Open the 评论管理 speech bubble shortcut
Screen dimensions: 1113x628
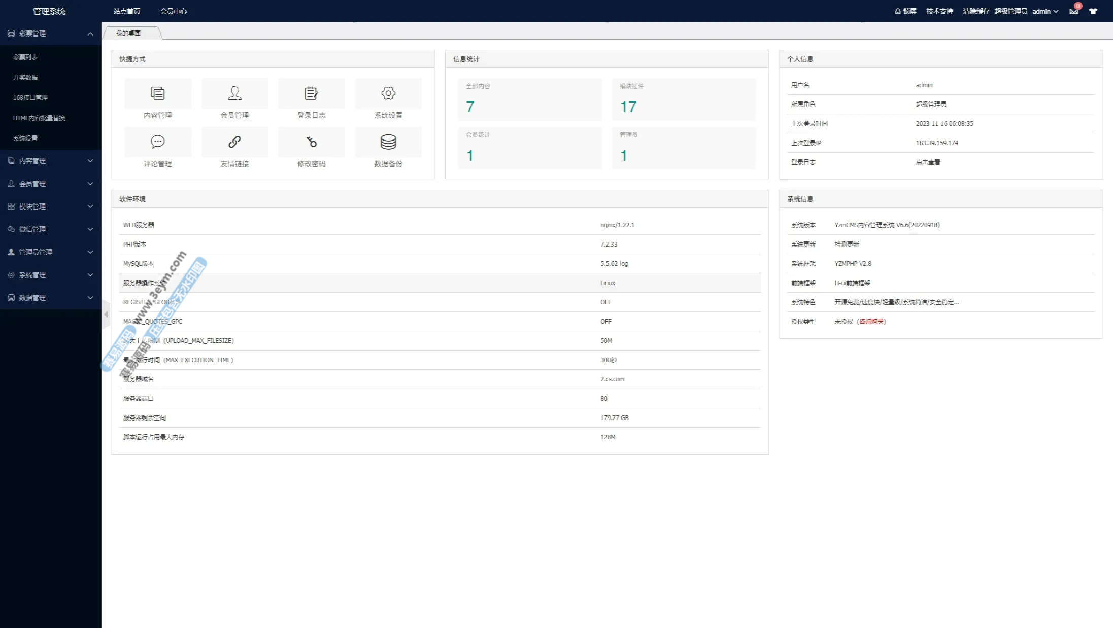point(157,142)
